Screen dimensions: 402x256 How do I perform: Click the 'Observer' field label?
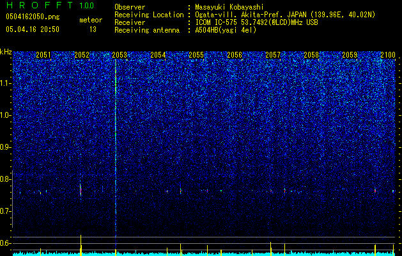[x=130, y=7]
